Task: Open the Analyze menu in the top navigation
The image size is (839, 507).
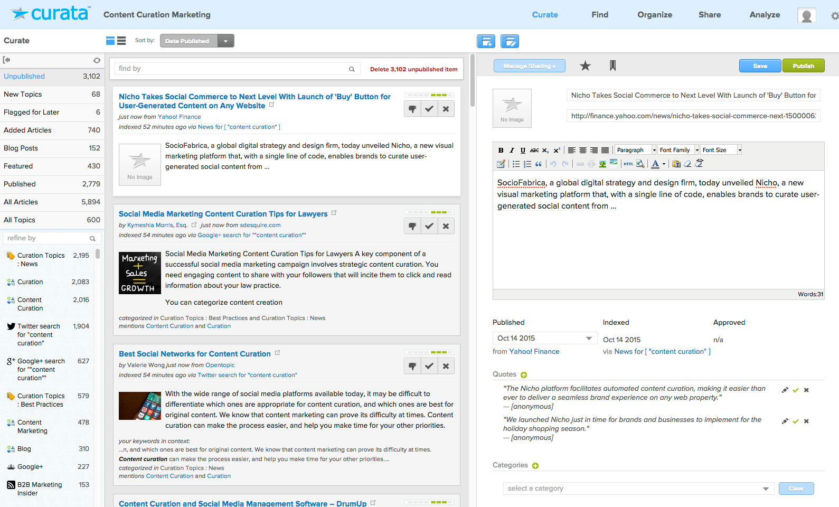Action: click(x=765, y=15)
